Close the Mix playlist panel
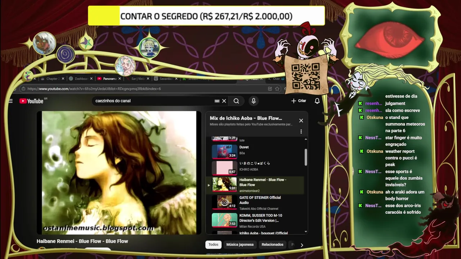Screen dimensions: 461x259 pos(301,121)
